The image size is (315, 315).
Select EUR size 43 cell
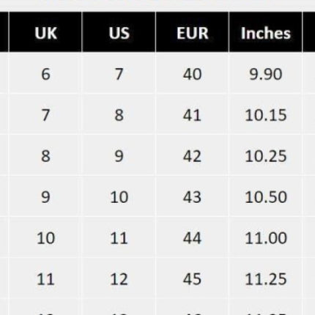click(192, 197)
